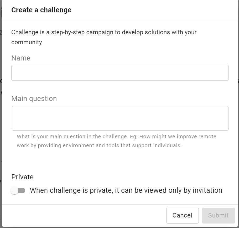Click the "Main question" field label
The image size is (239, 228).
tap(34, 99)
